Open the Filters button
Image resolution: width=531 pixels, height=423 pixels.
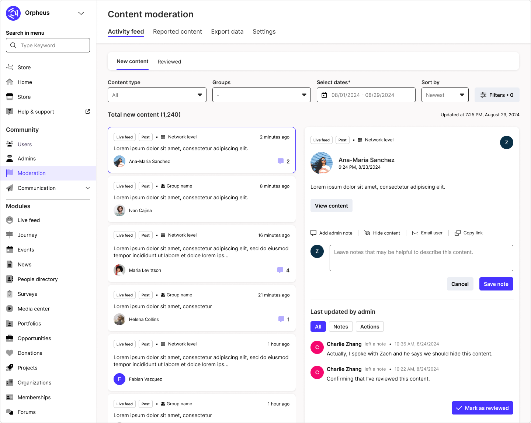497,95
